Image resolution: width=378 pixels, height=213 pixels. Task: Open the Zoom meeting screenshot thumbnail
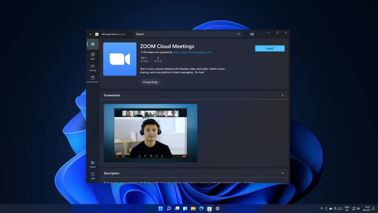tap(150, 133)
